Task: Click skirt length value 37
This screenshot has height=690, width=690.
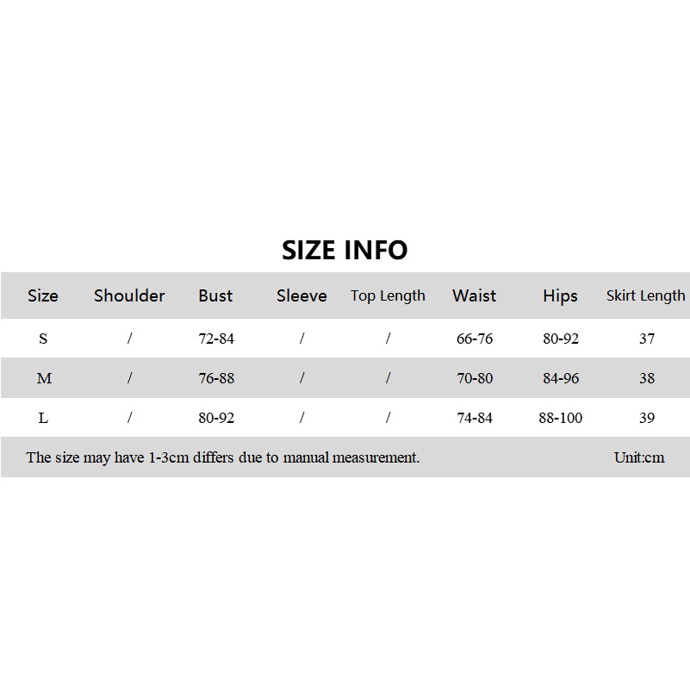Action: point(647,339)
